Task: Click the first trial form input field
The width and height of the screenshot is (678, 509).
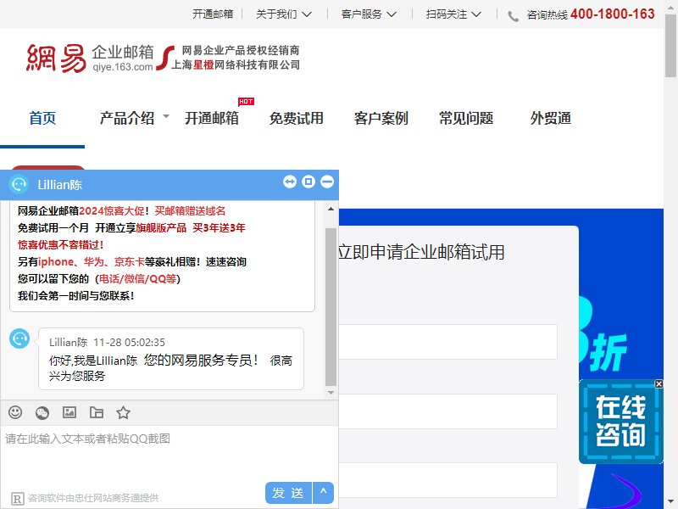Action: click(448, 342)
